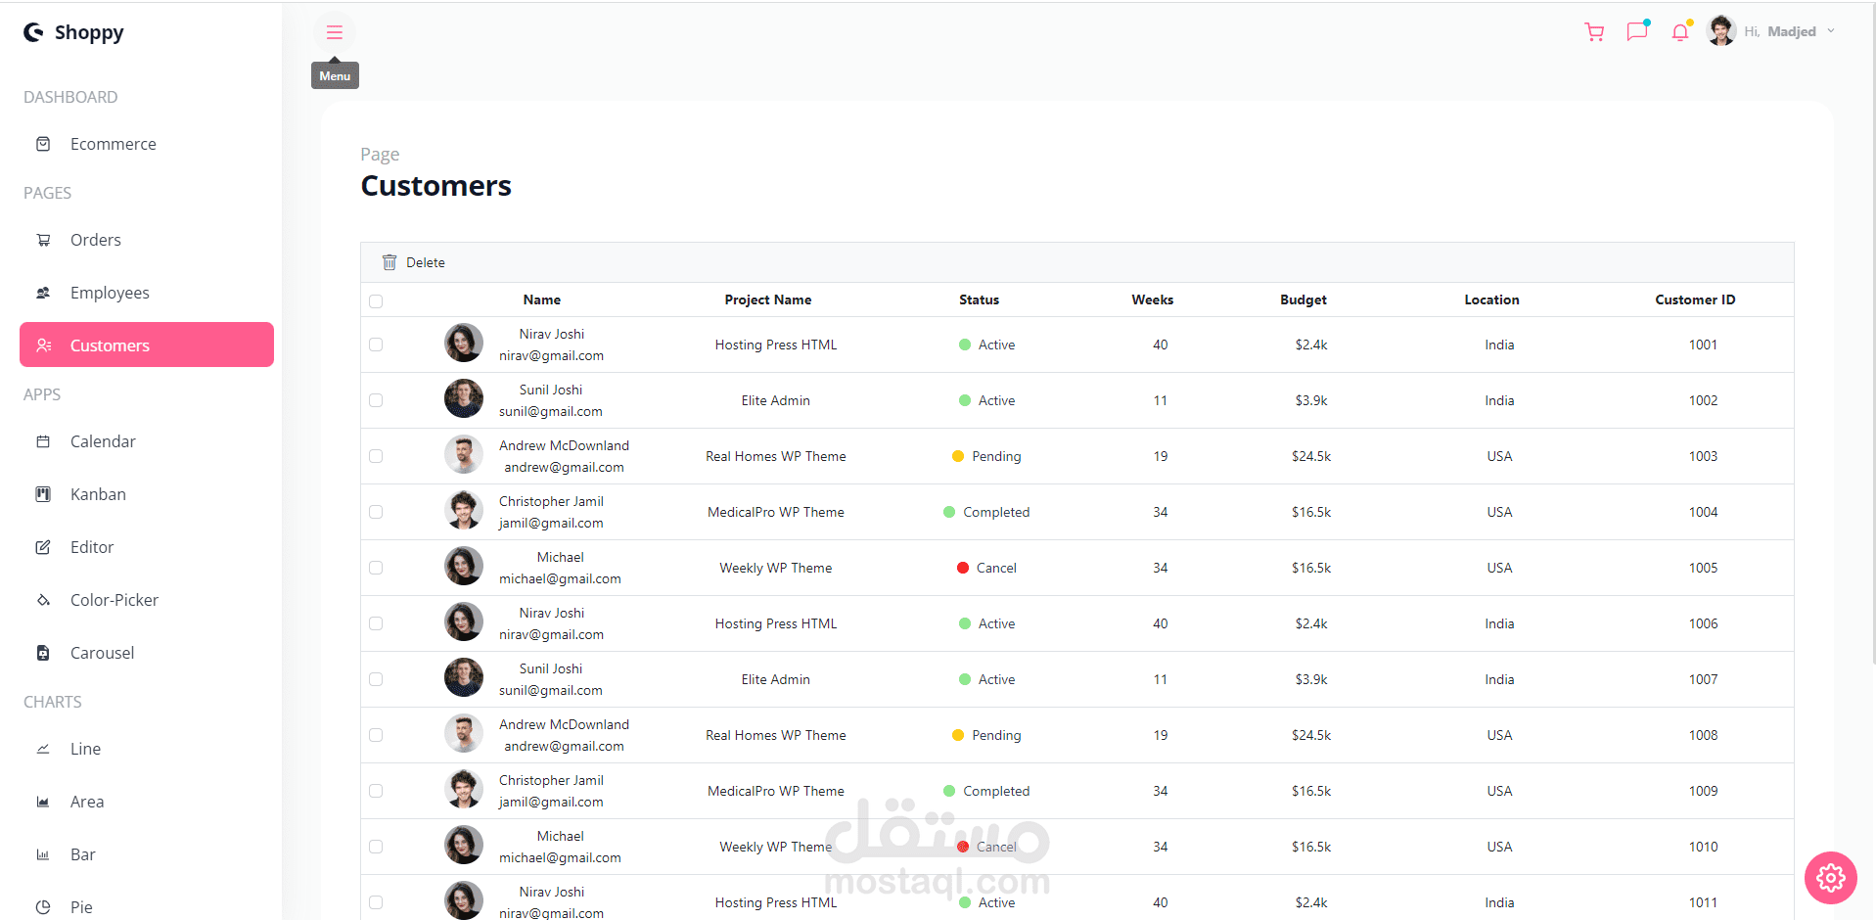This screenshot has height=920, width=1876.
Task: Open the Kanban app
Action: pos(147,494)
